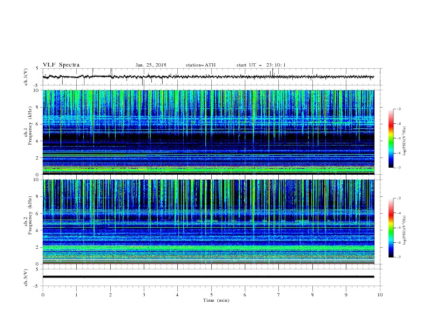Click the time axis tick label "3"
This screenshot has width=428, height=331.
[x=144, y=295]
